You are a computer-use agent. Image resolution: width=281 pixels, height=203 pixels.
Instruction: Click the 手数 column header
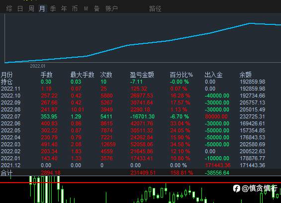coord(47,75)
